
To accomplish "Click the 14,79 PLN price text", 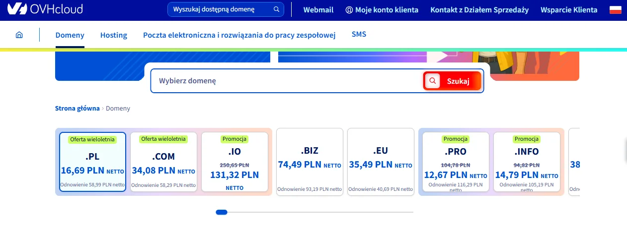I will coord(517,175).
